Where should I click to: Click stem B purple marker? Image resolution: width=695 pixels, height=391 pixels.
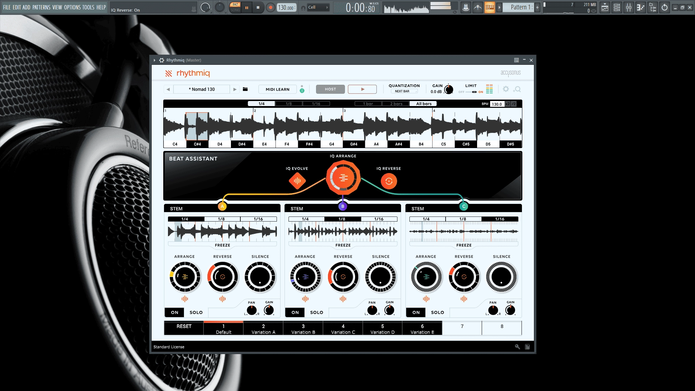click(343, 206)
